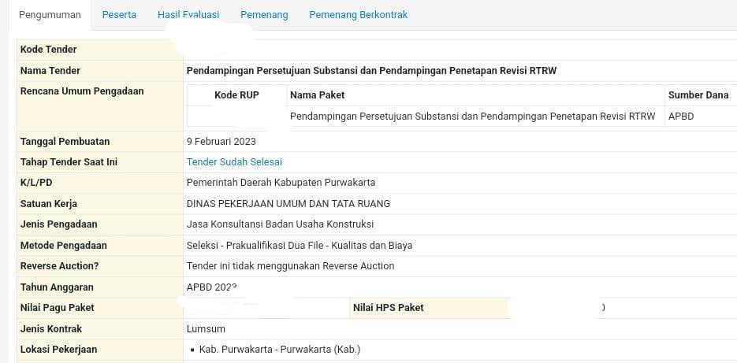Select the Pemenang tab
The width and height of the screenshot is (737, 363).
[264, 15]
